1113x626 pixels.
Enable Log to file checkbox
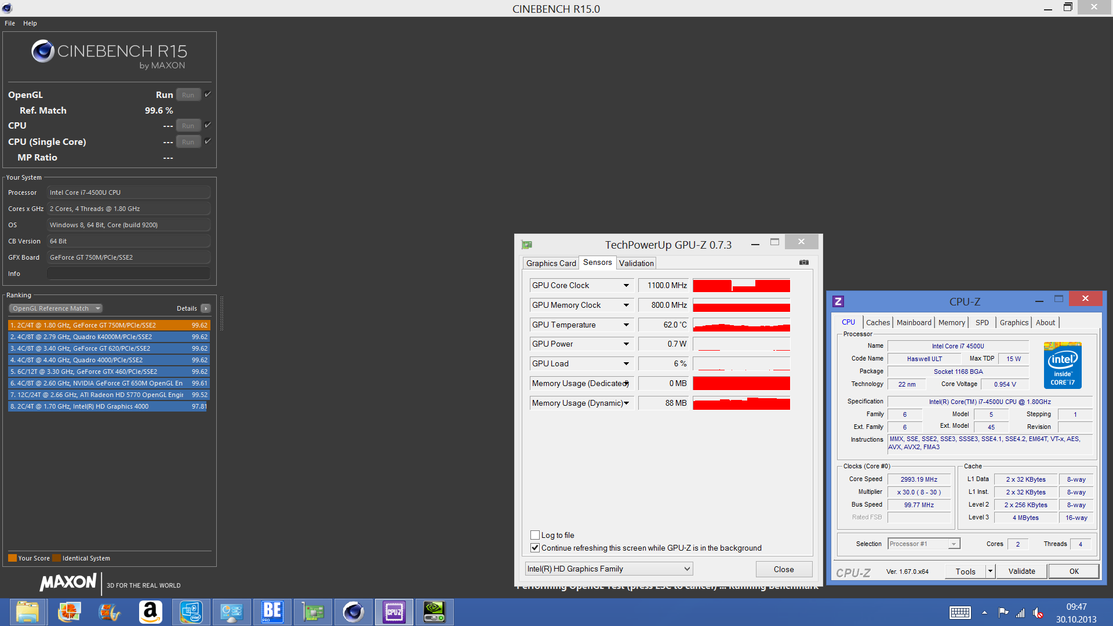(535, 535)
